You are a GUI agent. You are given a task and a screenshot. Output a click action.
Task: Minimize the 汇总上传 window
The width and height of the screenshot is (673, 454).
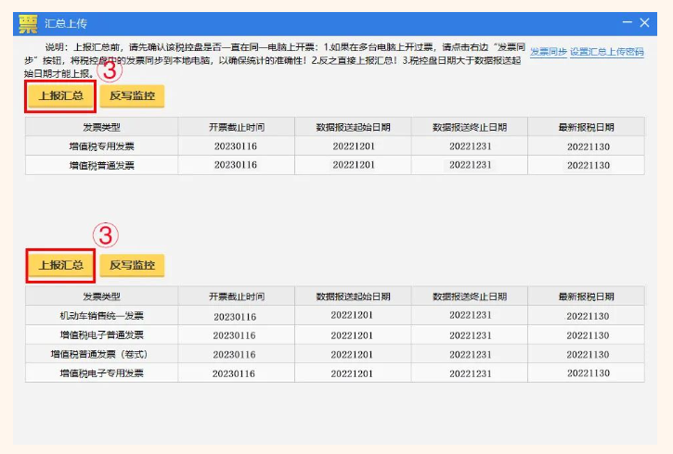[626, 23]
